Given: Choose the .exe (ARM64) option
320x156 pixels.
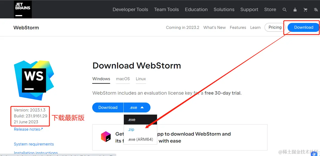Looking at the screenshot, I should tap(140, 139).
